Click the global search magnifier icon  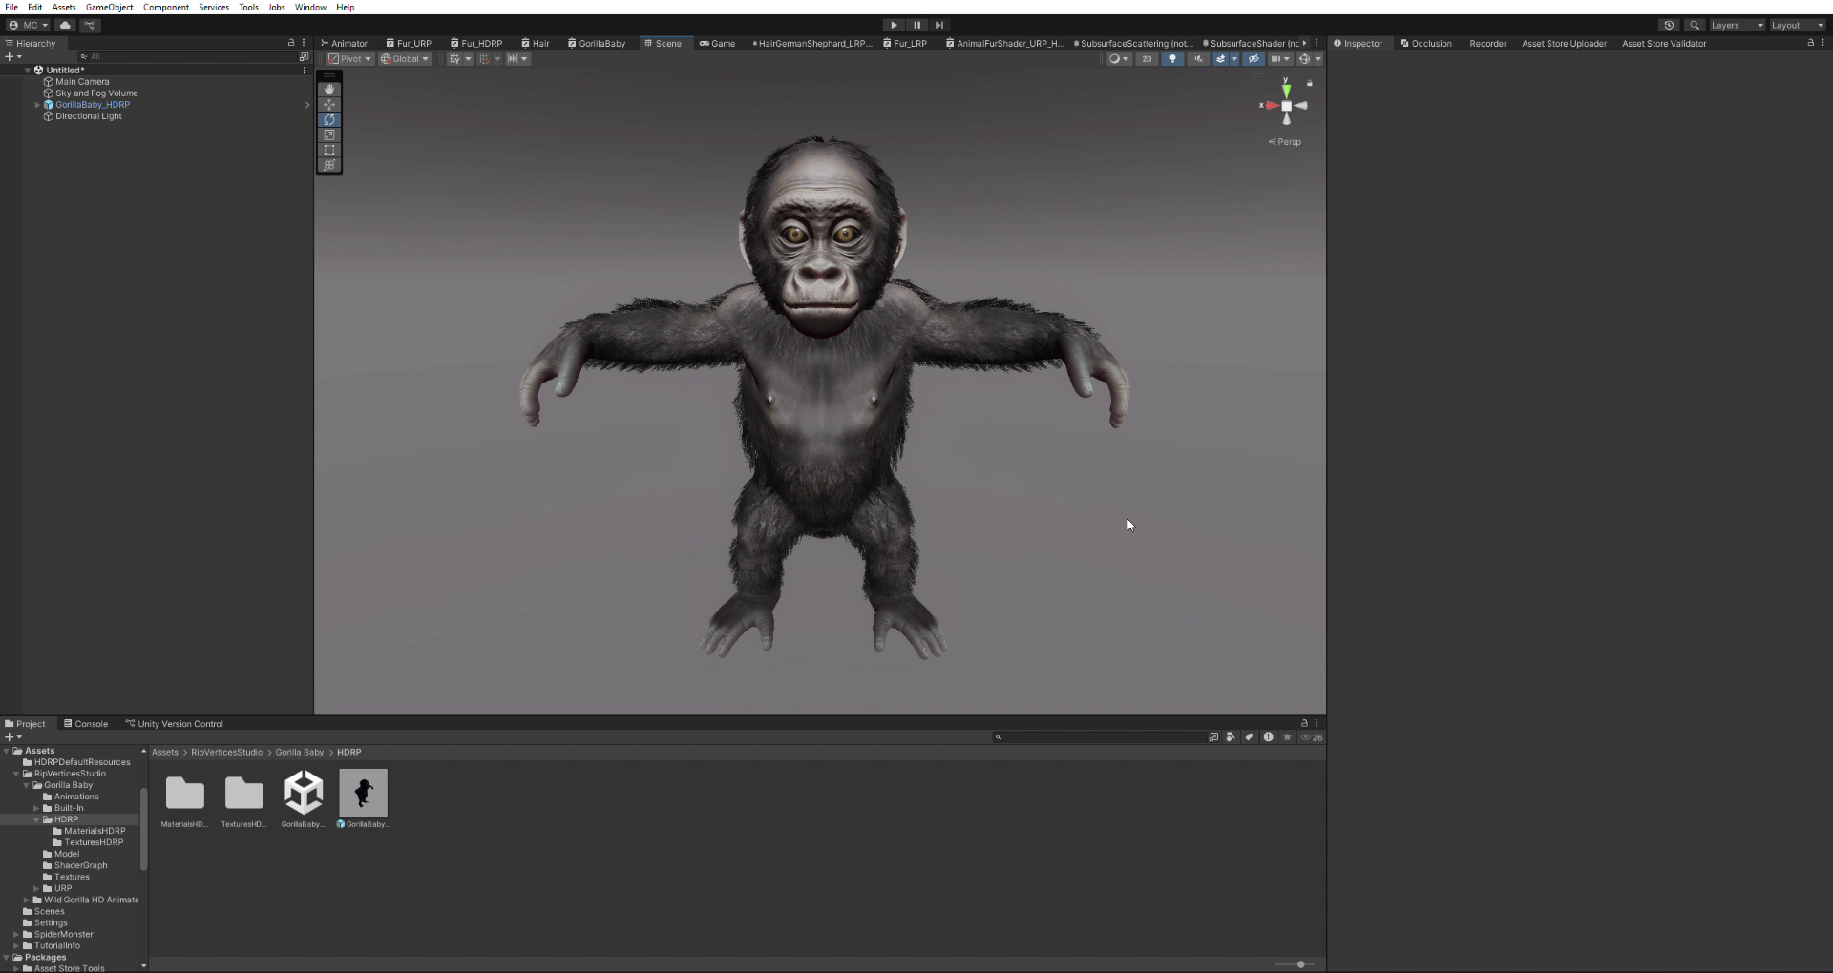pyautogui.click(x=1695, y=26)
